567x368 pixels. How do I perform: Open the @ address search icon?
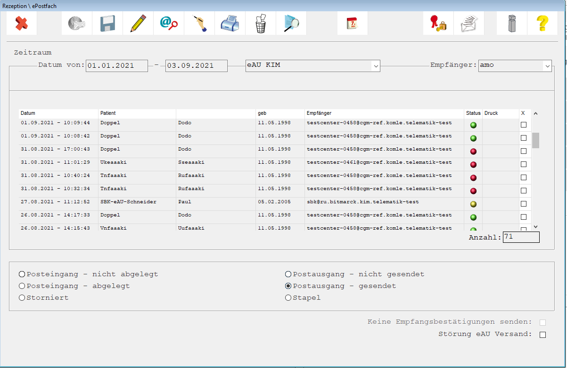[x=169, y=23]
